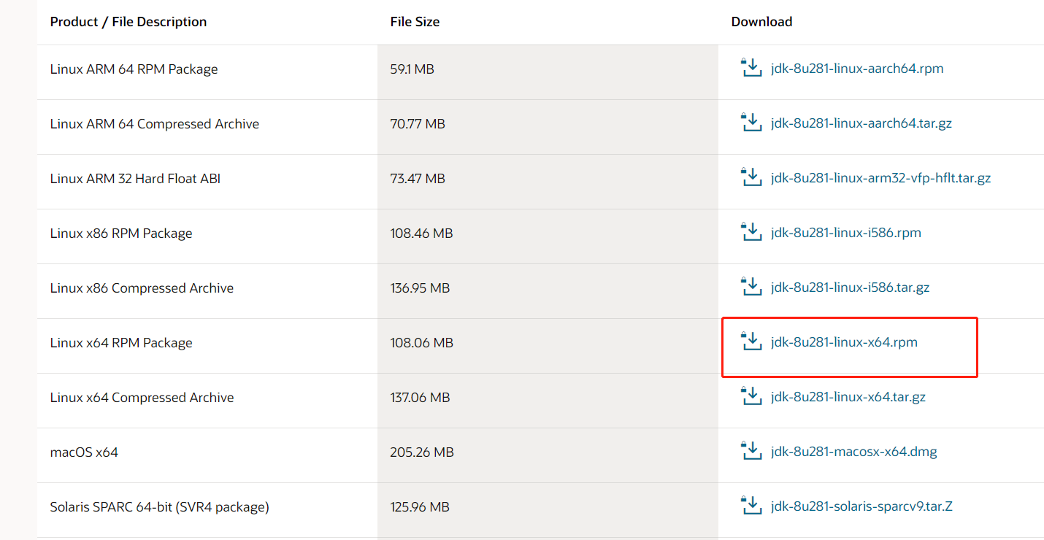Open the jdk-8u281-linux-aarch64.rpm link

857,69
